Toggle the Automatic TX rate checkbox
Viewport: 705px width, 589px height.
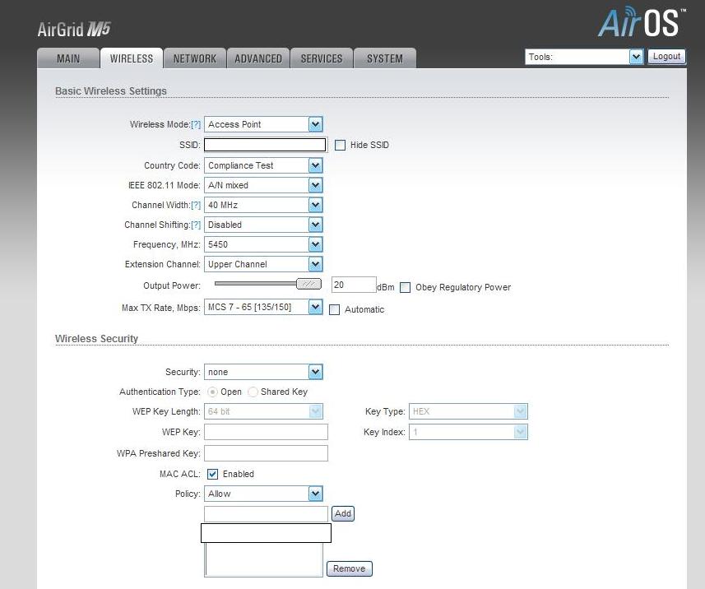[x=334, y=310]
